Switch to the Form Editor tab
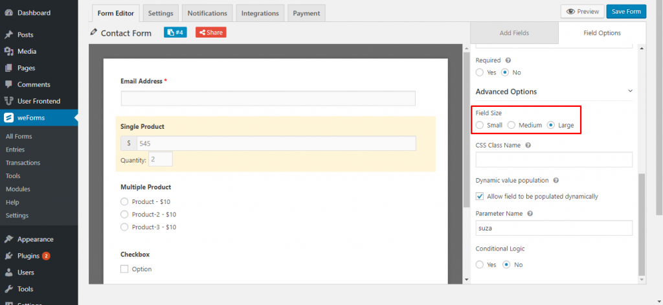 pos(115,13)
